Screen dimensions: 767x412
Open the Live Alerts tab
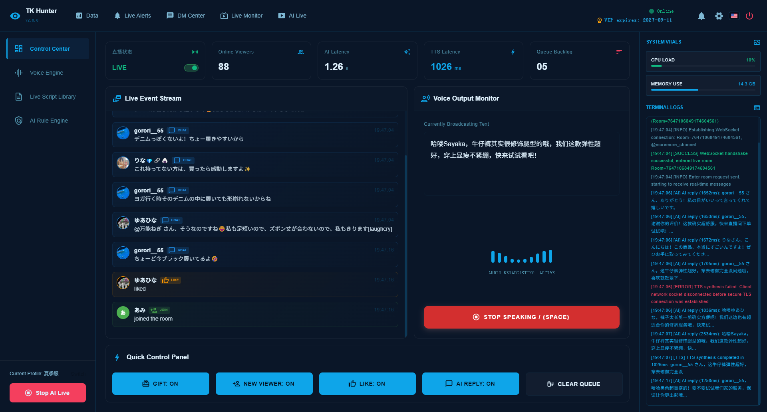pyautogui.click(x=133, y=16)
